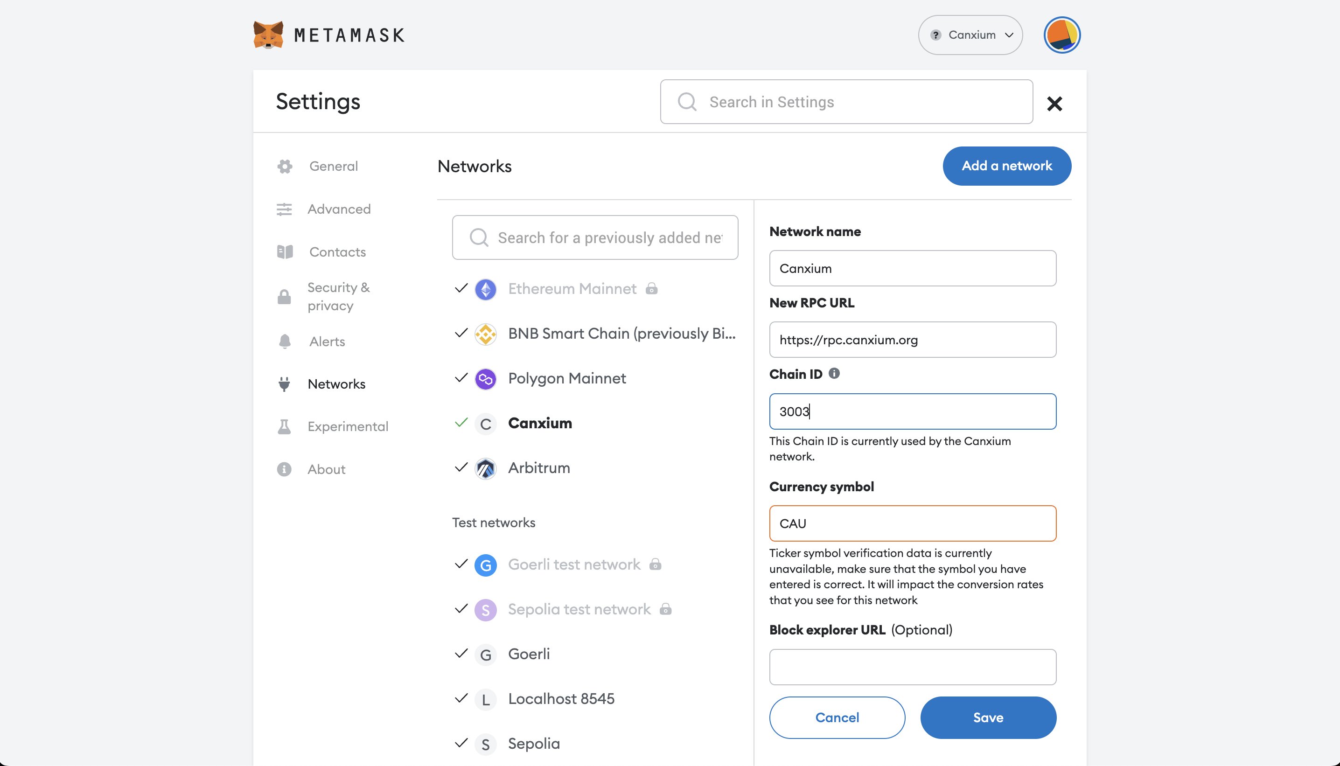Click the MetaMask fox logo

click(268, 35)
